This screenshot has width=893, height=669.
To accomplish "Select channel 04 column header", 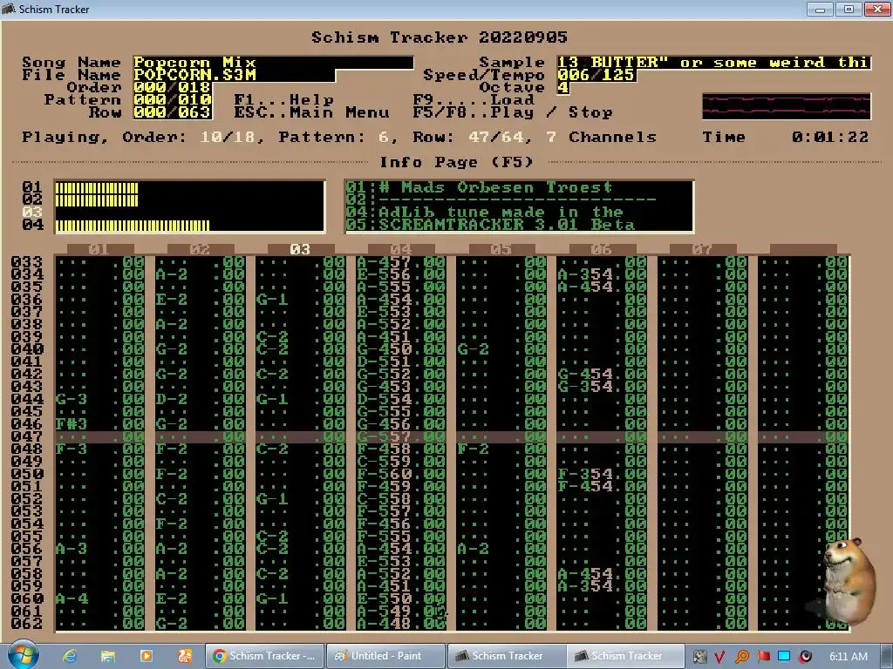I will point(401,250).
